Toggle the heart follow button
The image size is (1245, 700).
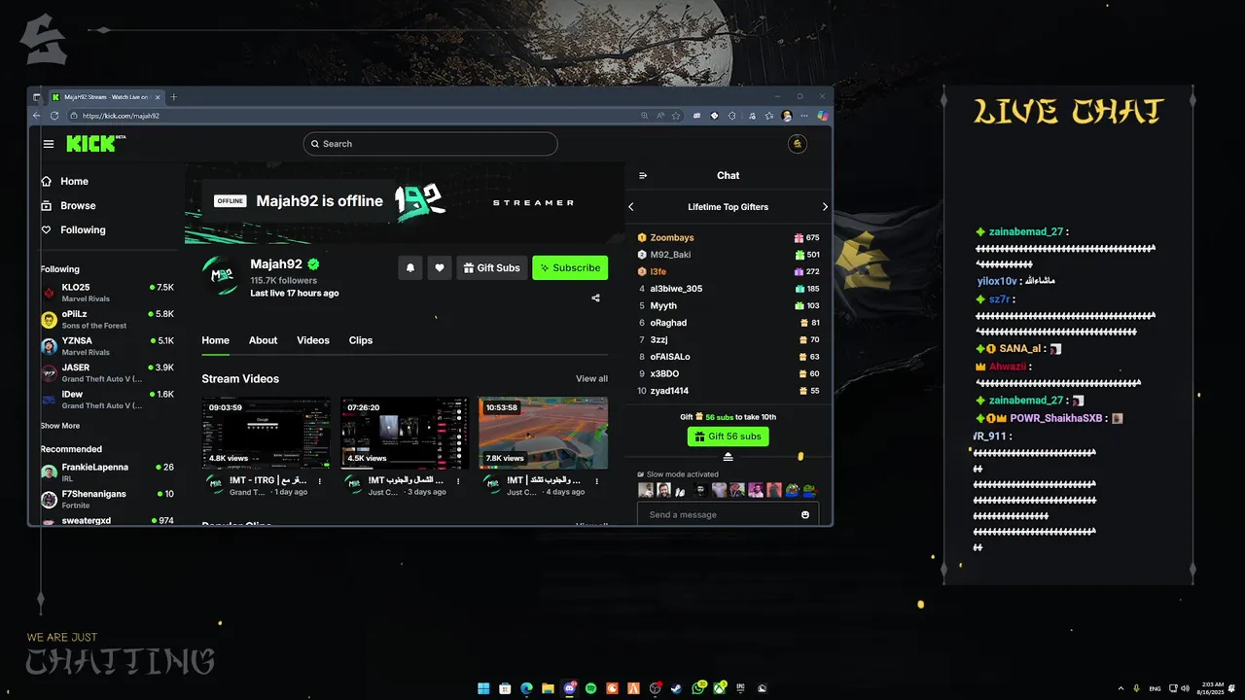point(440,267)
